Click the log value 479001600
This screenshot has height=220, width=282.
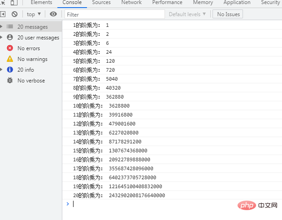pos(122,124)
